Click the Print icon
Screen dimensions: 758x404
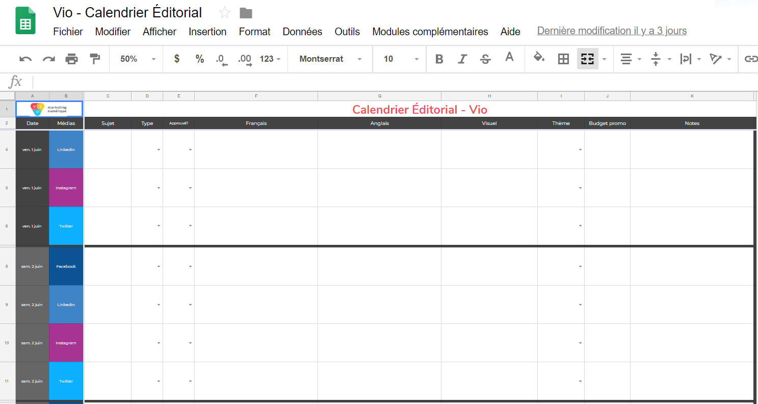coord(72,59)
